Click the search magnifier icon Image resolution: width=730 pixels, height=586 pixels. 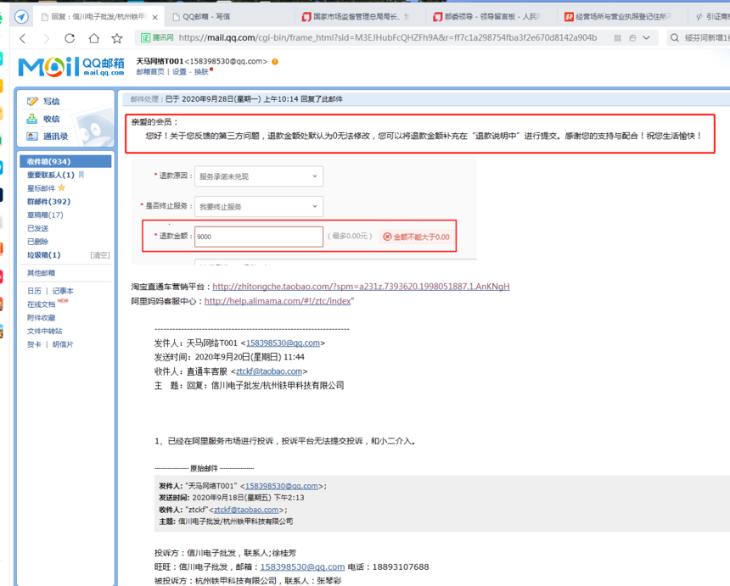click(x=674, y=37)
